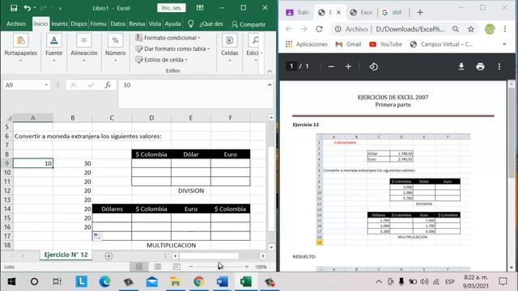Switch to the Insertar ribbon tab
Viewport: 518px width, 291px height.
point(59,23)
